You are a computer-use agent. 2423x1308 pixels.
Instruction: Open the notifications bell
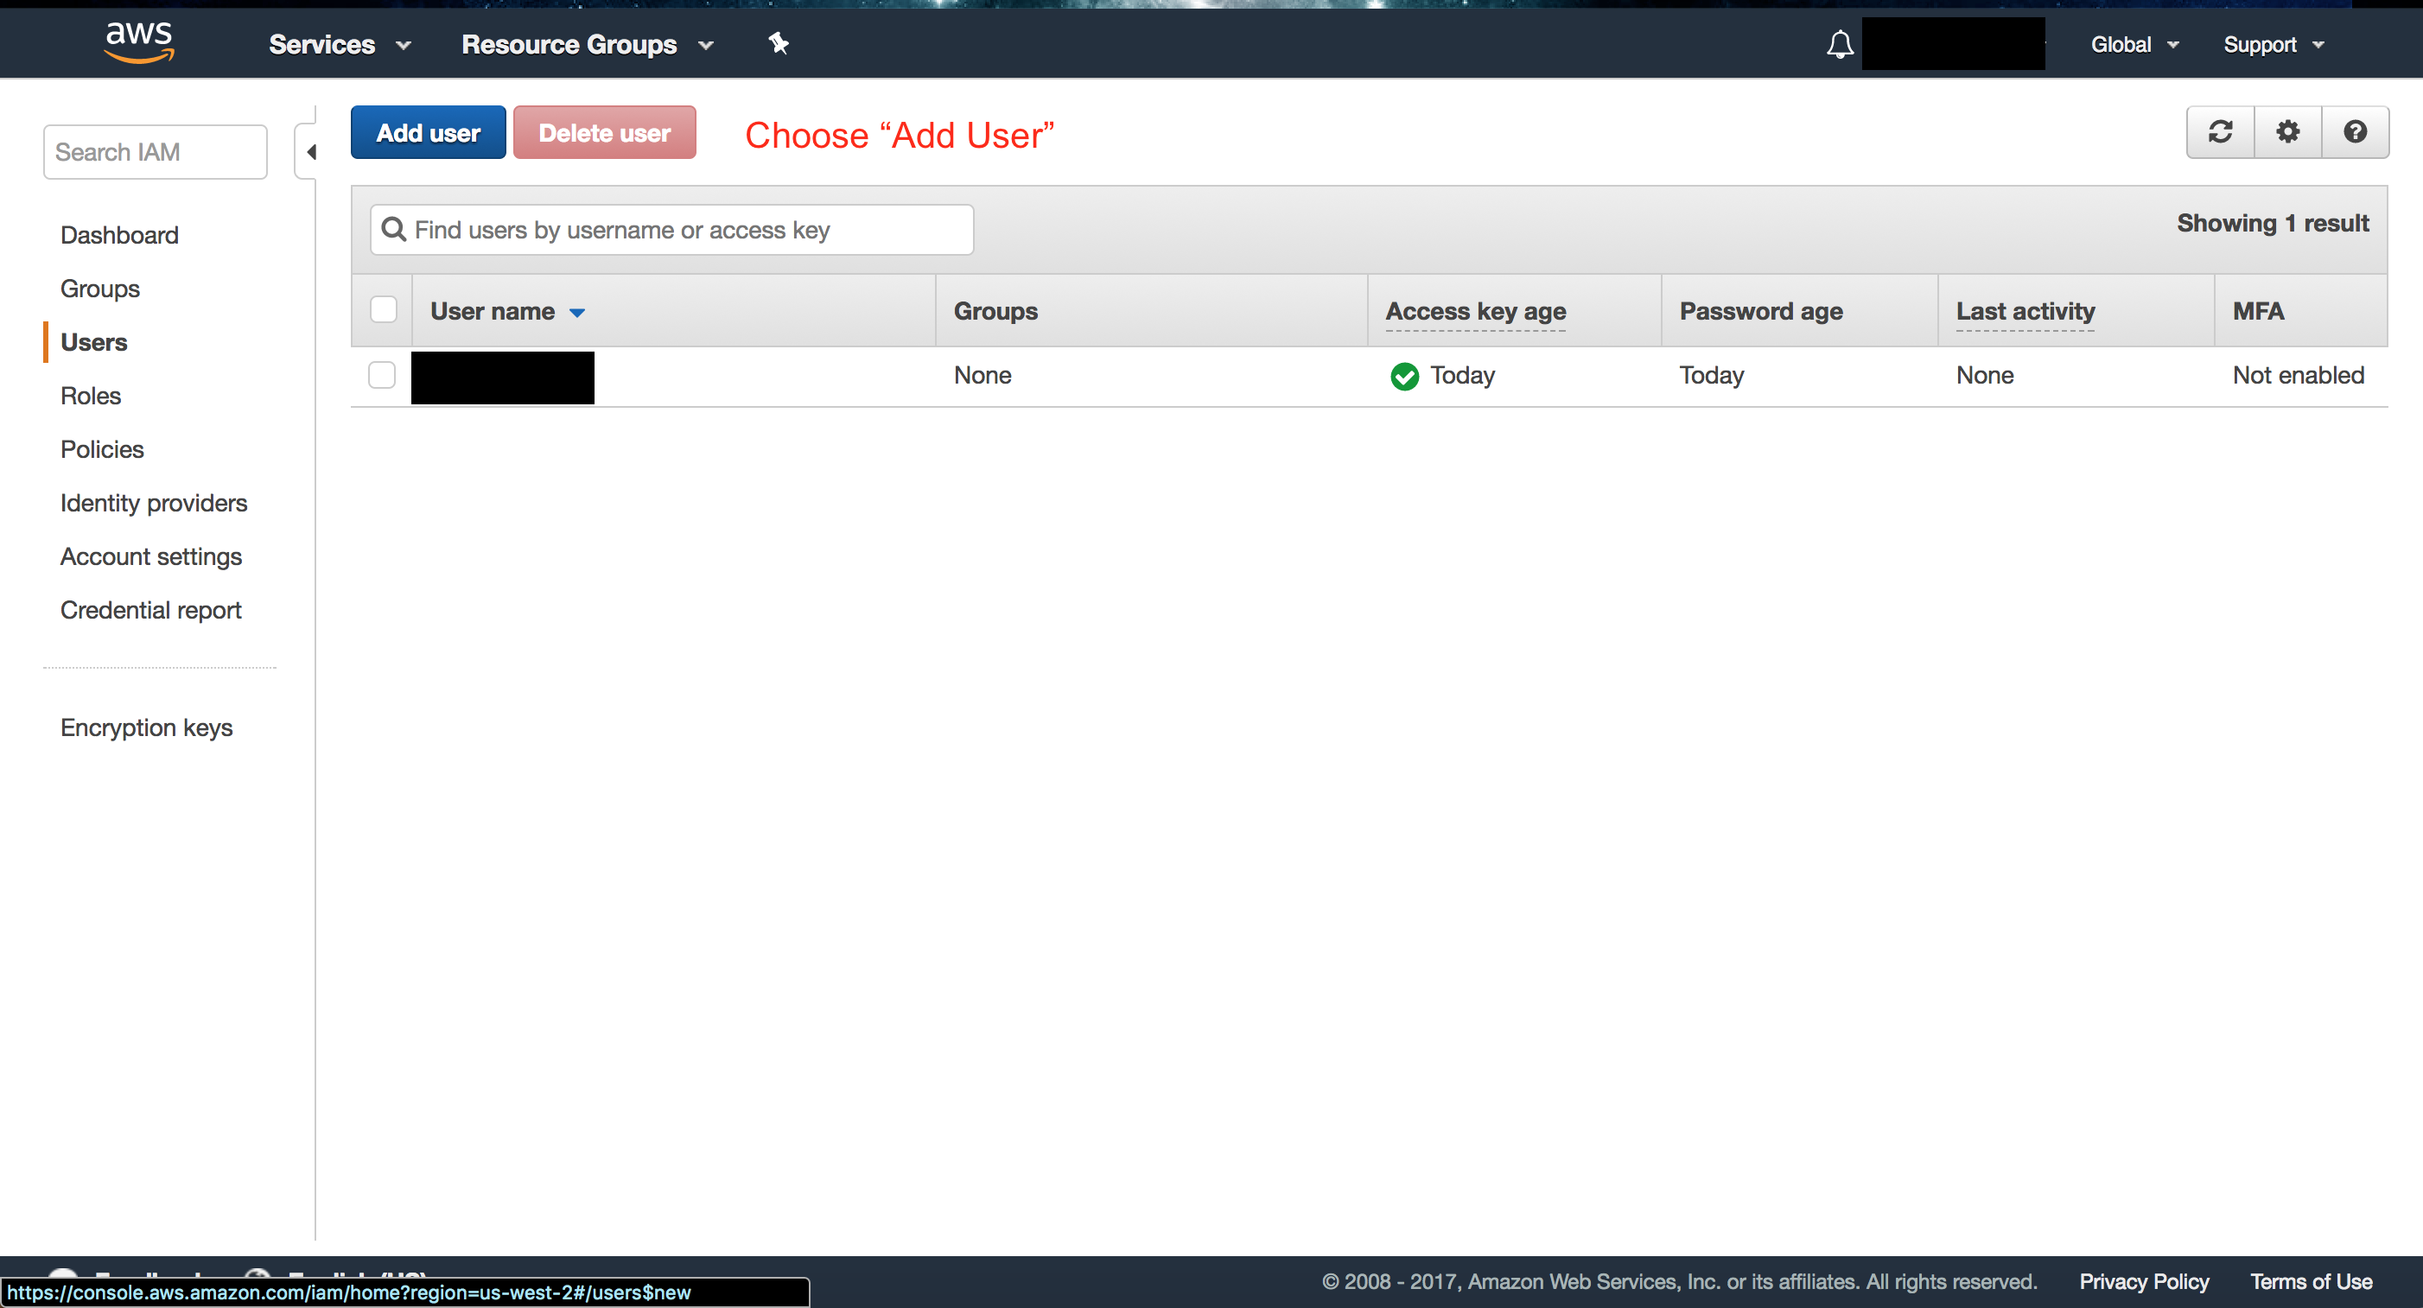tap(1839, 44)
